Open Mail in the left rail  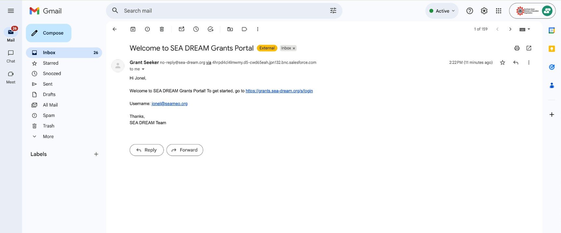11,35
